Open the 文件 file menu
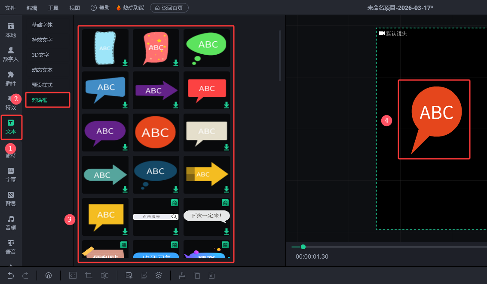 click(x=10, y=8)
